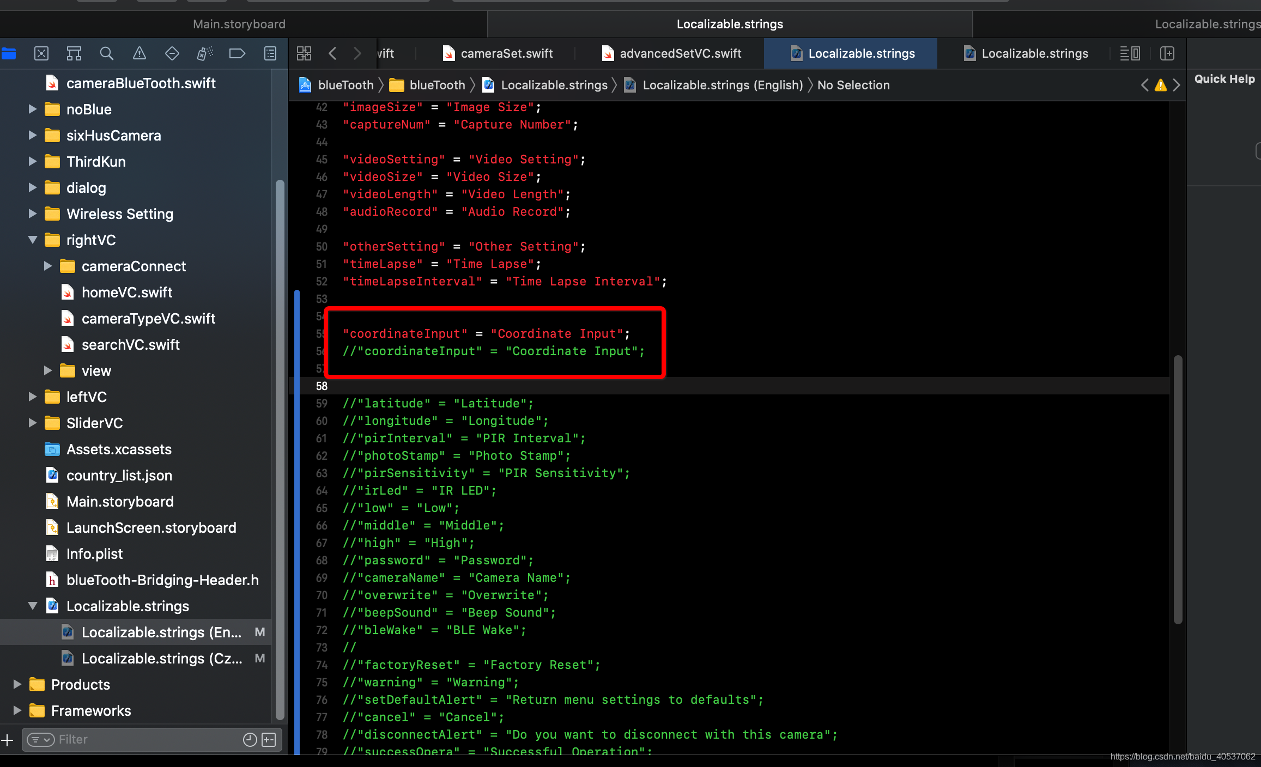The image size is (1261, 767).
Task: Collapse the rightVC folder
Action: [x=33, y=240]
